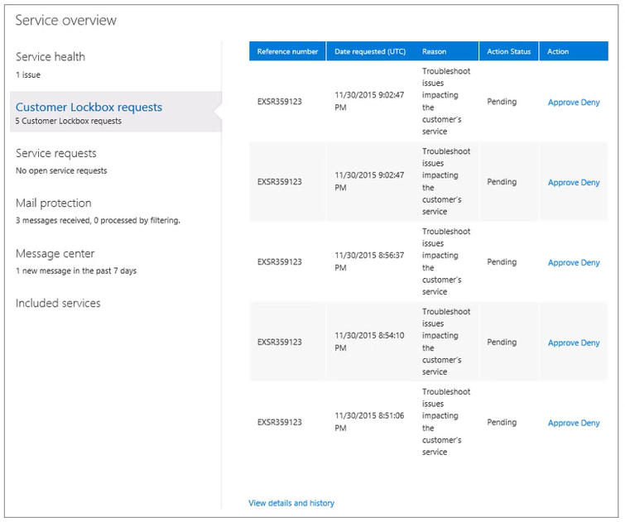Approve the request from 8:56:37 PM
625x522 pixels.
coord(563,263)
